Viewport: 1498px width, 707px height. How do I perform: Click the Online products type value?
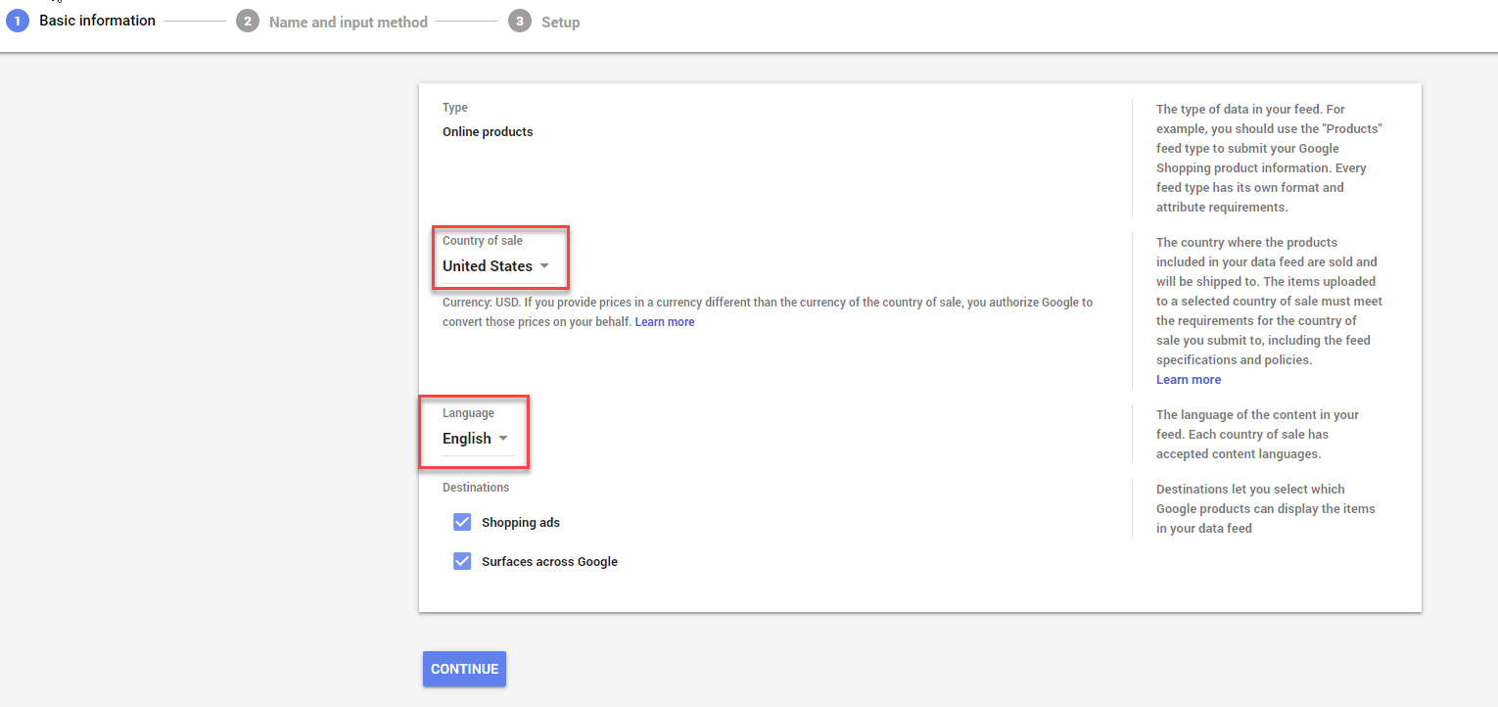pyautogui.click(x=488, y=132)
